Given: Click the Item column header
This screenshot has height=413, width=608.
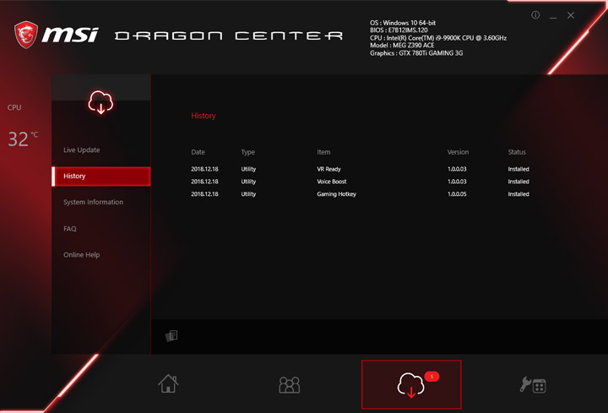Looking at the screenshot, I should [x=323, y=152].
